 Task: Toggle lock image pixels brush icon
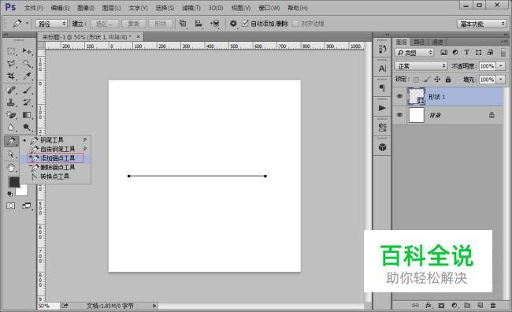click(427, 80)
